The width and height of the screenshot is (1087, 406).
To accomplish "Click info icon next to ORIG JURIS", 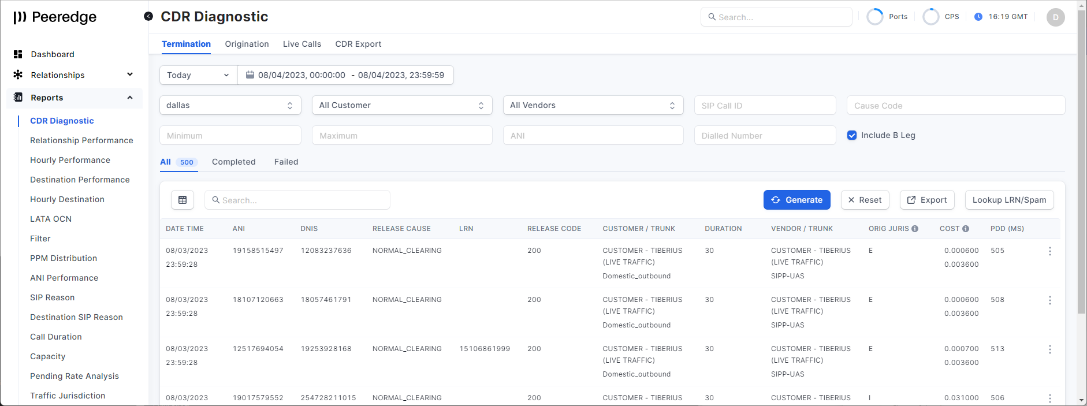I will coord(915,229).
